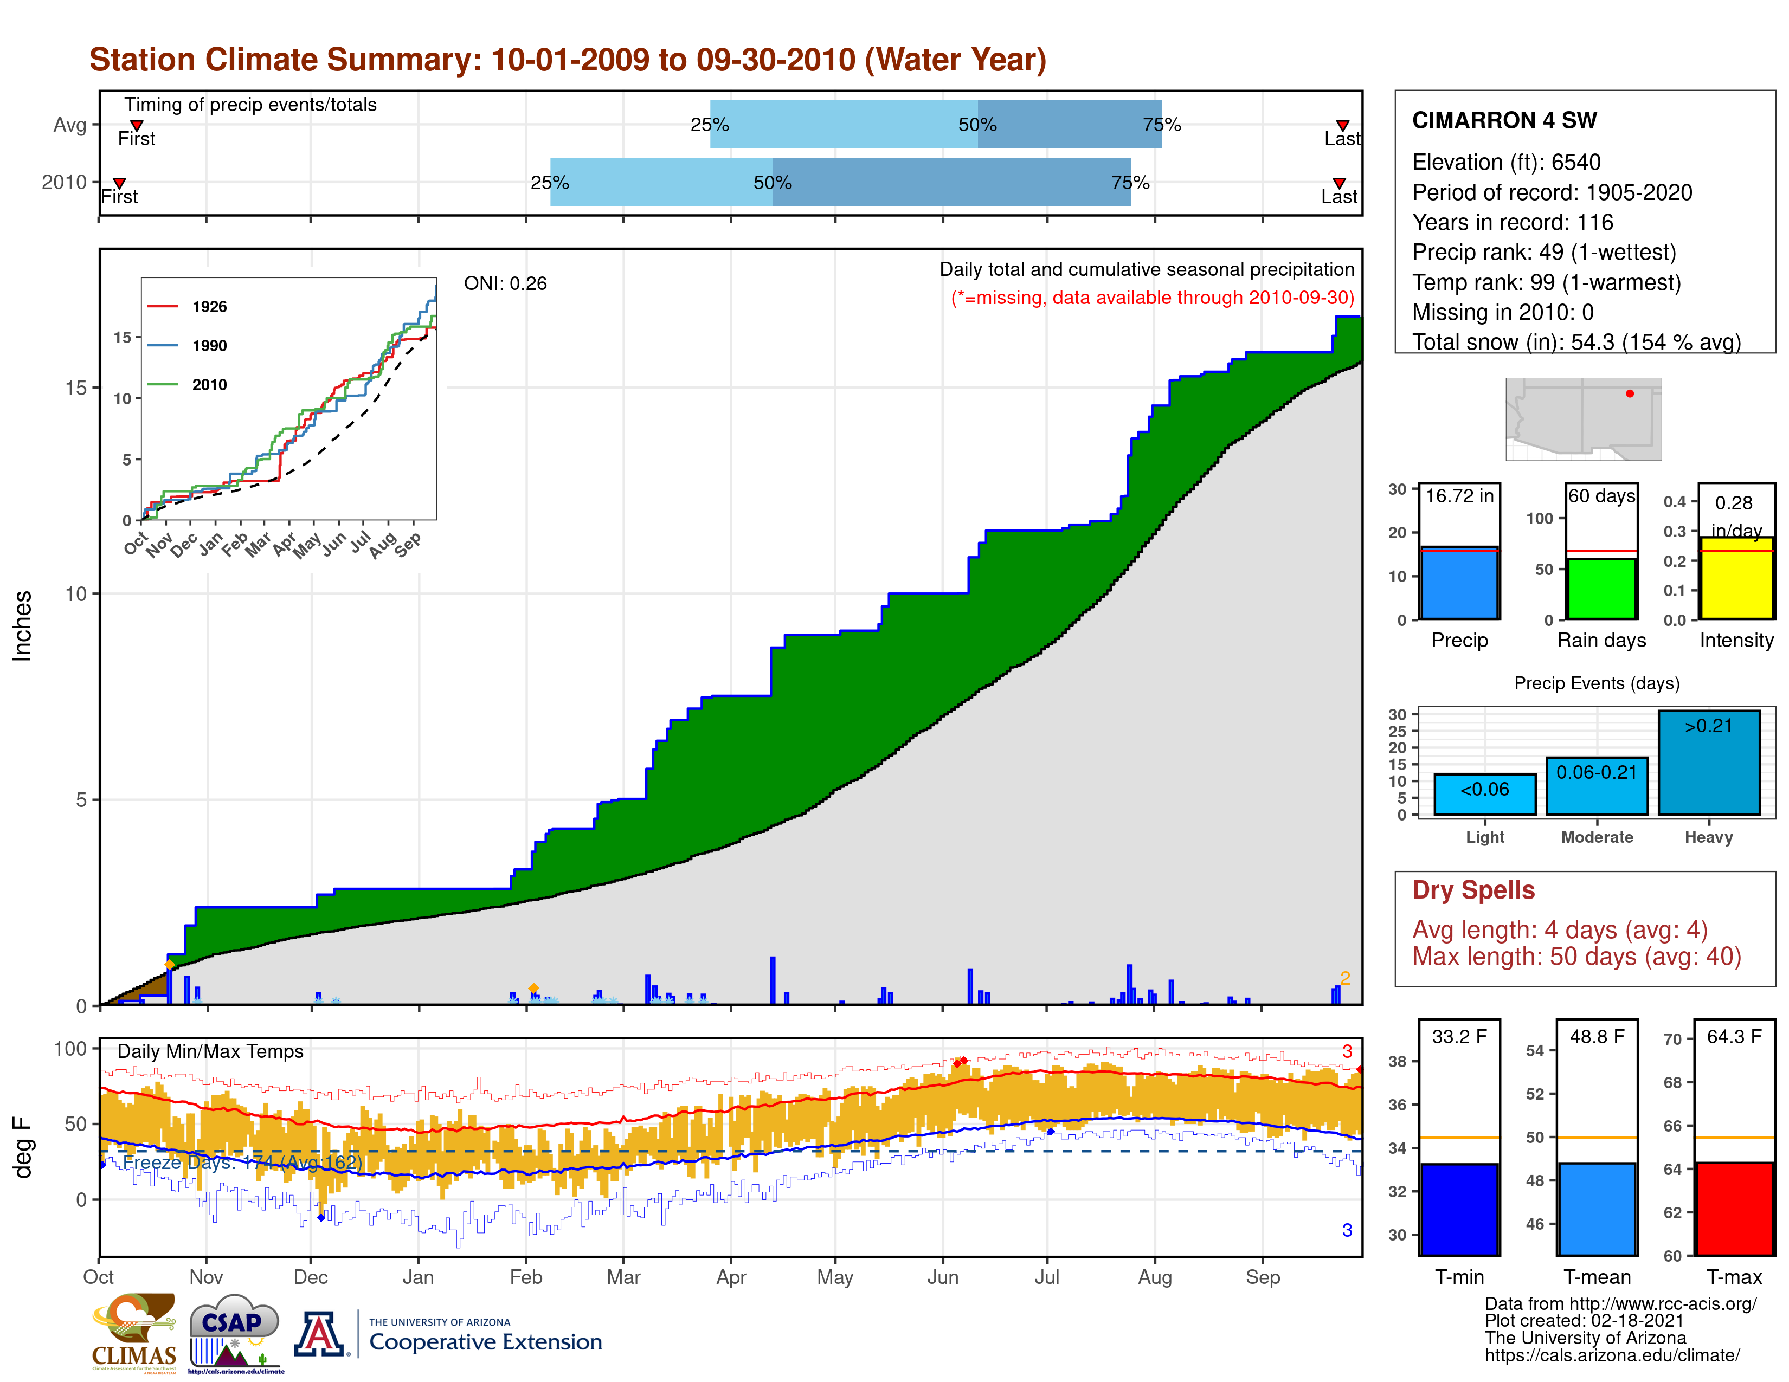Open the cals.arizona.edu/climate link
This screenshot has height=1382, width=1789.
1613,1355
